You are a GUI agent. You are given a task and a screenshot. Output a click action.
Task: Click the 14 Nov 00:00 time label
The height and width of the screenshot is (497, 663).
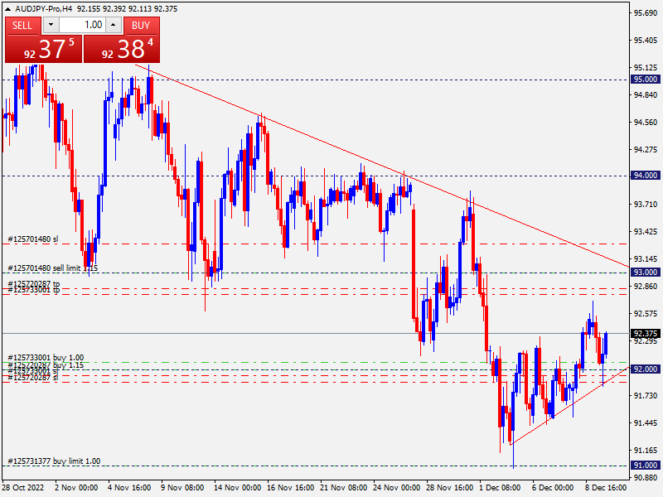[x=237, y=487]
